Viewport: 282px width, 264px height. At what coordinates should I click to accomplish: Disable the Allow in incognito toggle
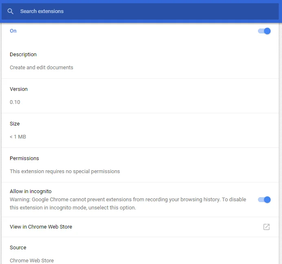pos(264,200)
